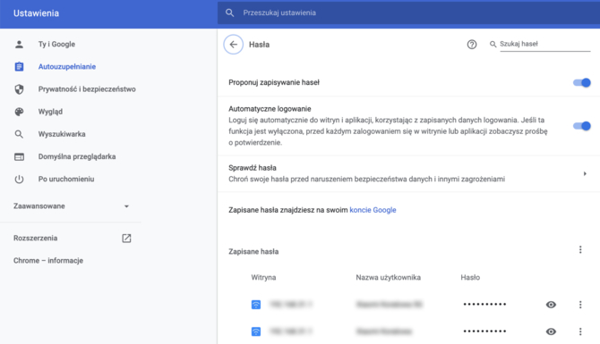
Task: Click the Automatyczne logowanie heading
Action: (x=270, y=109)
